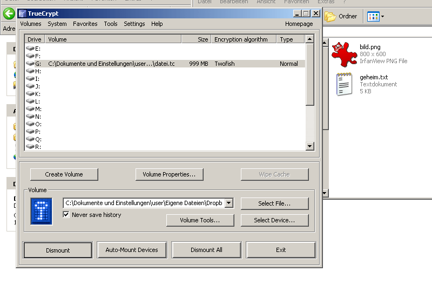Open the Tools menu in TrueCrypt

pos(111,24)
